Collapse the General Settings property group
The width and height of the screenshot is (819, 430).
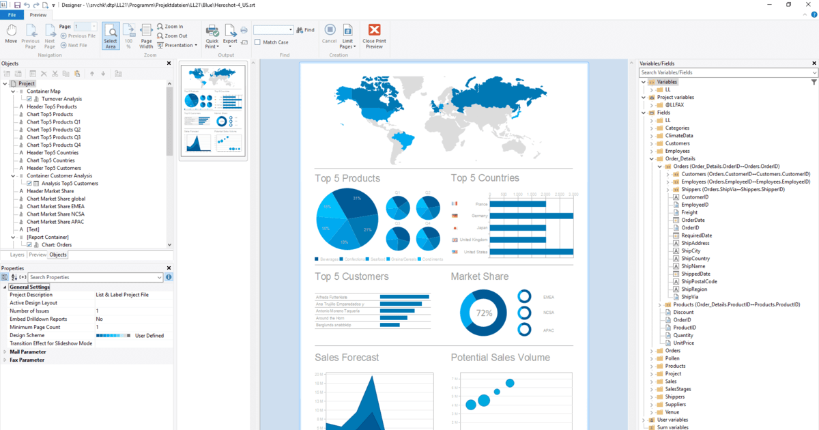tap(5, 287)
